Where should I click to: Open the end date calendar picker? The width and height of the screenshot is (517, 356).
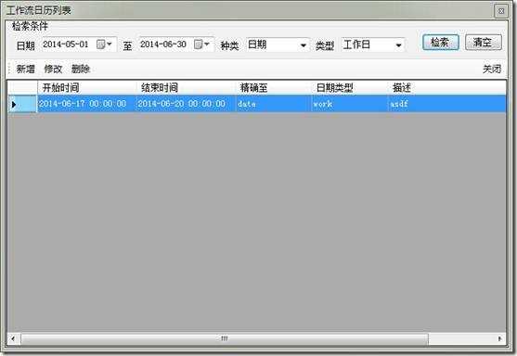tap(201, 44)
